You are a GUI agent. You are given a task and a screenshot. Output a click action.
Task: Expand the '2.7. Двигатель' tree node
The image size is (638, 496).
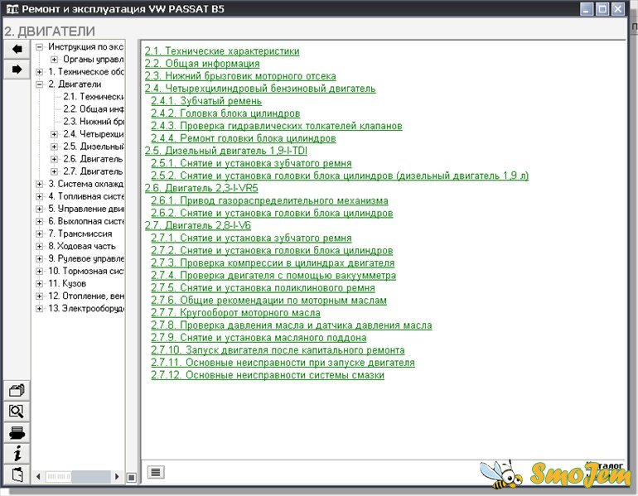(54, 171)
